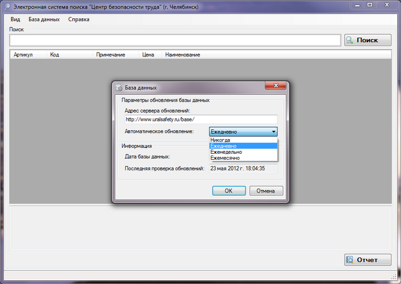This screenshot has height=284, width=401.
Task: Click the База данных dialog title icon
Action: (x=119, y=88)
